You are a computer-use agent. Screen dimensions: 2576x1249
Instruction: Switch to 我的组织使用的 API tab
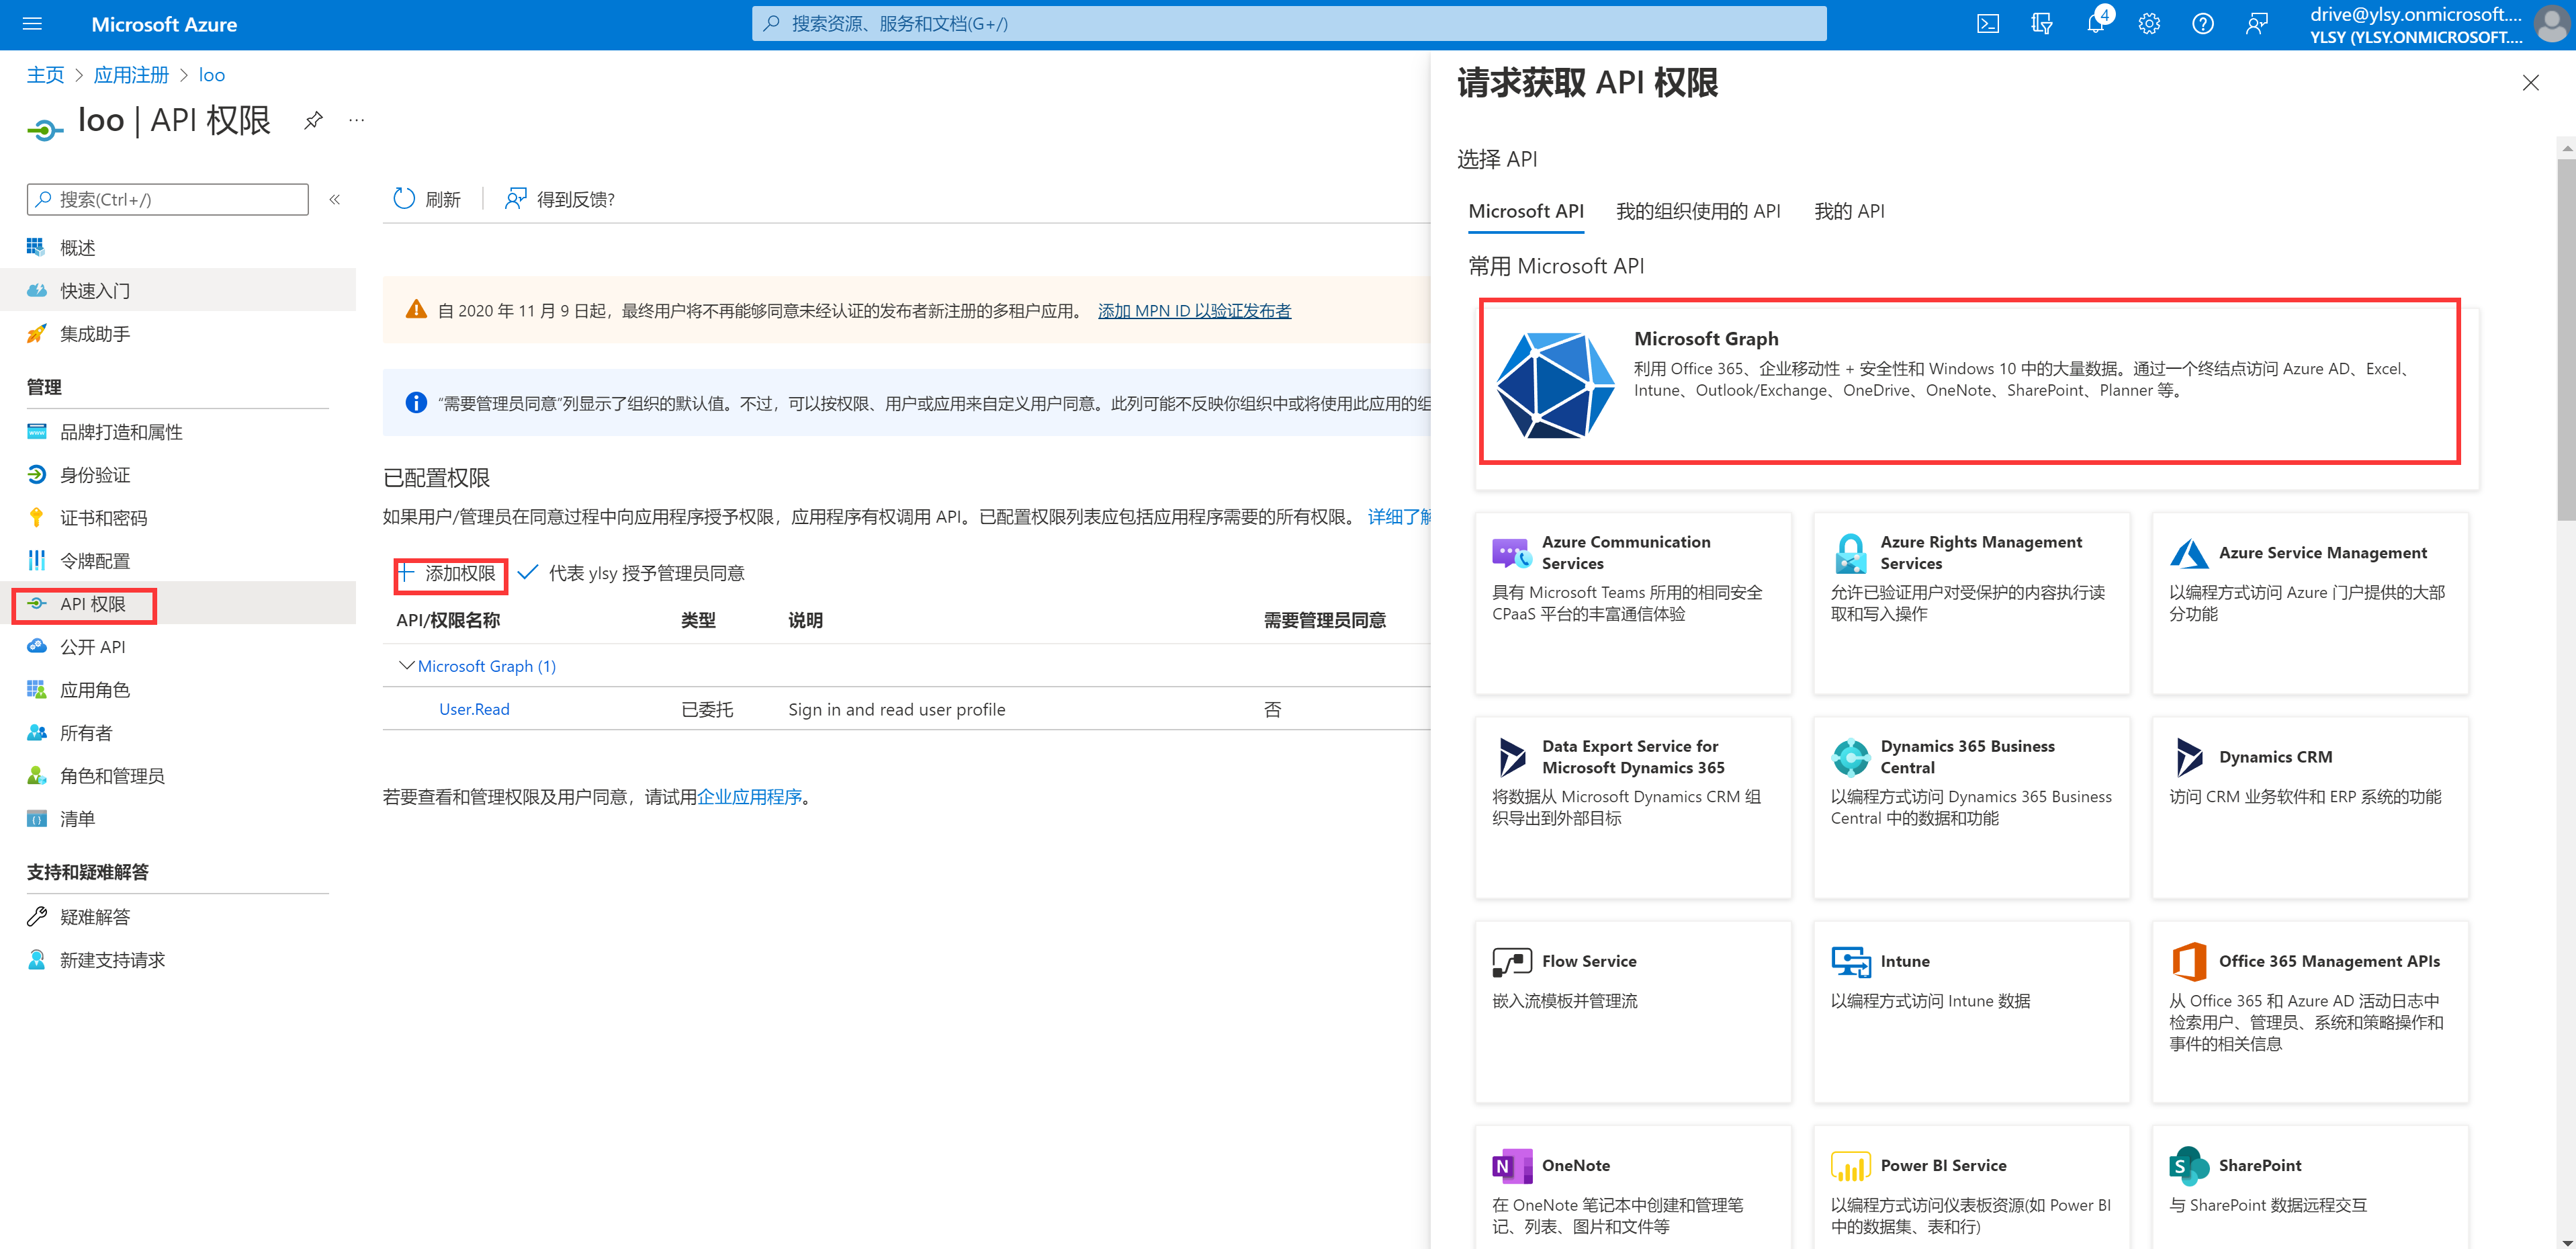coord(1697,211)
